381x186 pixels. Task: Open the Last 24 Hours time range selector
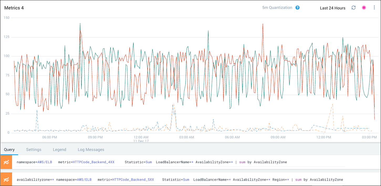click(x=332, y=8)
